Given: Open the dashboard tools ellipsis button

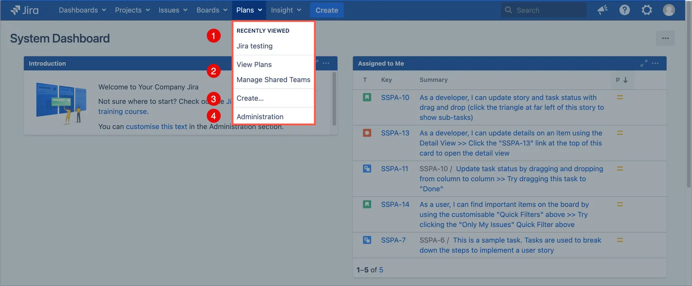Looking at the screenshot, I should (665, 39).
